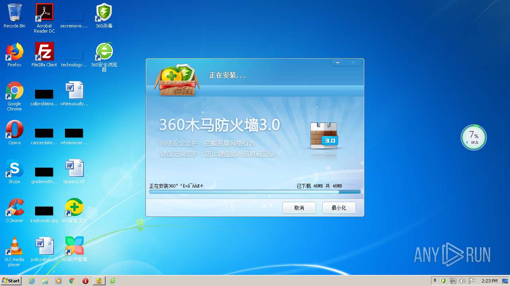Viewport: 510px width, 286px height.
Task: Open Skype desktop shortcut
Action: 14,172
